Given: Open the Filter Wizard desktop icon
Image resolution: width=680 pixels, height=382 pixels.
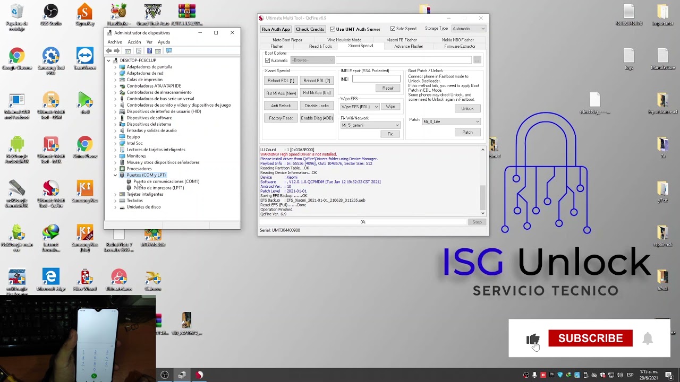Looking at the screenshot, I should (85, 280).
